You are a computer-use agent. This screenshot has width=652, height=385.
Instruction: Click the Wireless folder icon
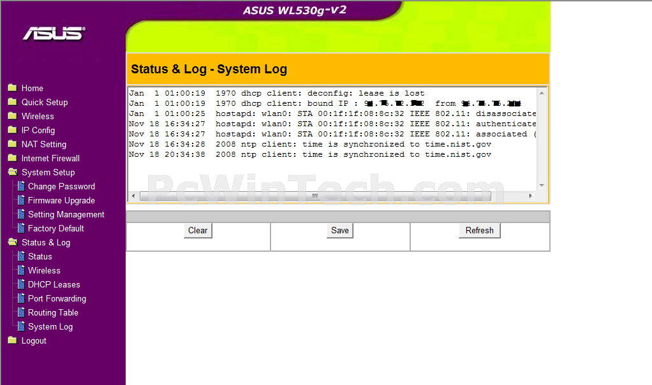tap(13, 116)
